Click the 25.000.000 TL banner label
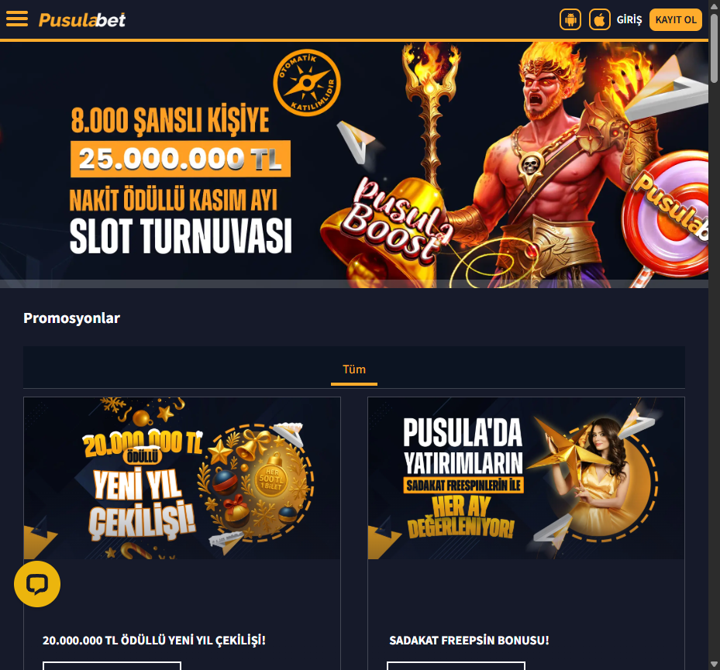720x670 pixels. (x=181, y=159)
